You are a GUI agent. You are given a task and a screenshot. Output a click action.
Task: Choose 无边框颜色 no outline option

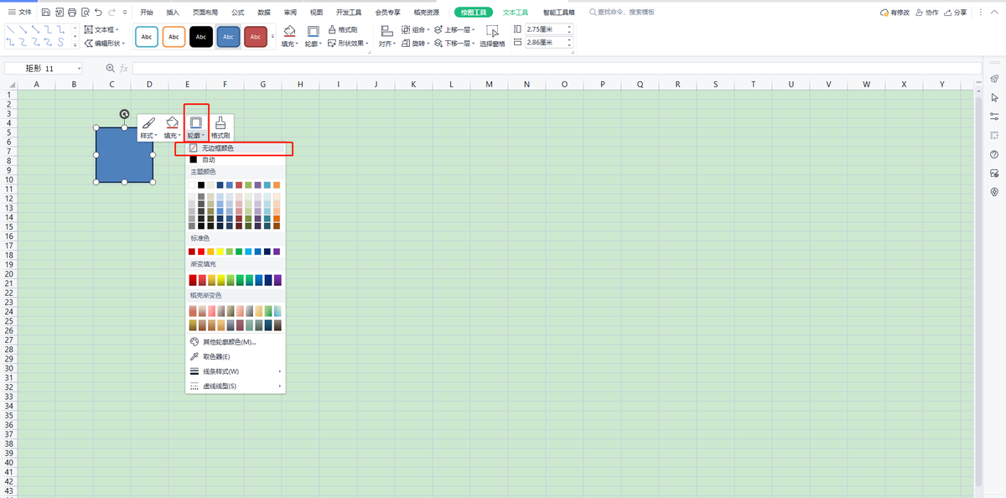pyautogui.click(x=218, y=148)
